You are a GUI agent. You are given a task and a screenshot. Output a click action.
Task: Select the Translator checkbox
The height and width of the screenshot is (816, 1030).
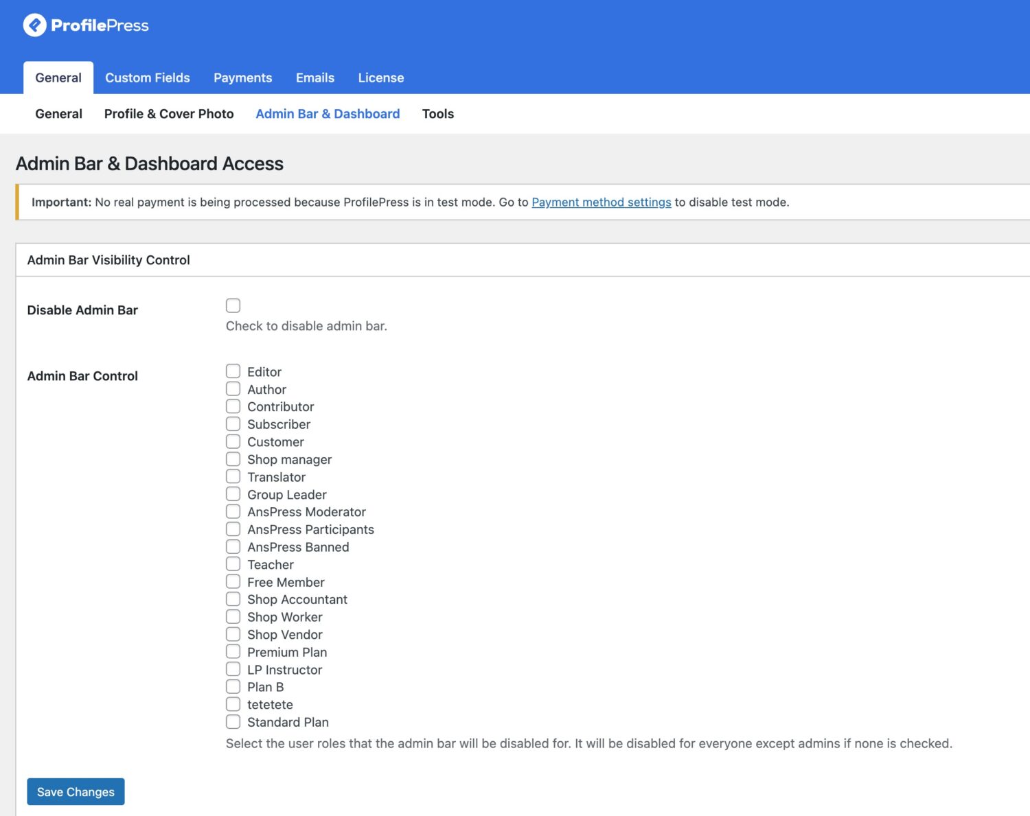(x=233, y=476)
